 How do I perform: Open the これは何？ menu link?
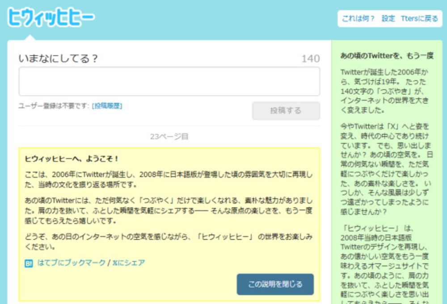point(358,19)
